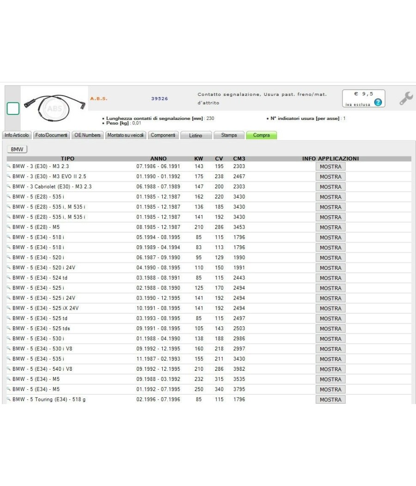Click magnifier icon for 3 Cabriolet (E30) row
Screen dimensions: 416x486
coord(9,186)
